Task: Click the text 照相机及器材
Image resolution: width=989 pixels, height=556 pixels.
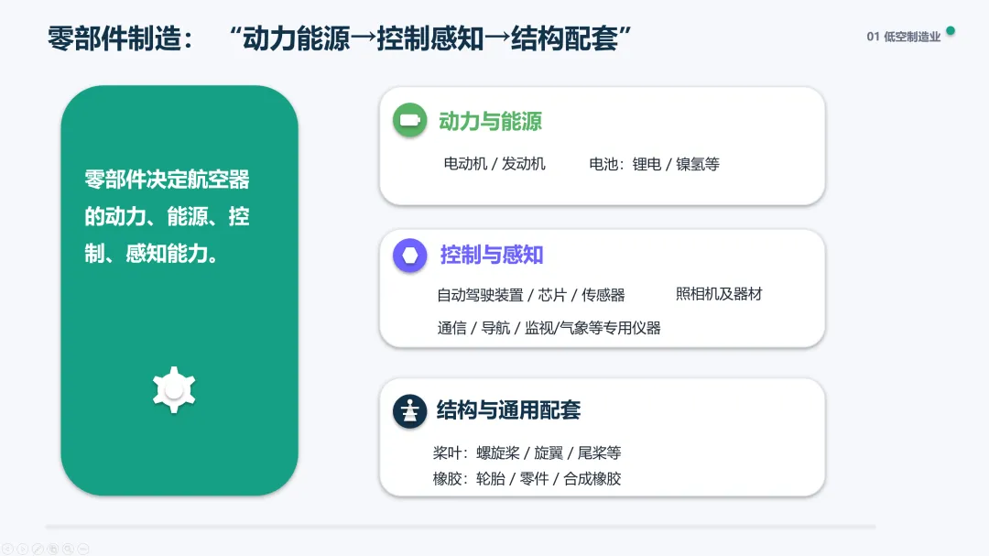Action: click(x=719, y=294)
